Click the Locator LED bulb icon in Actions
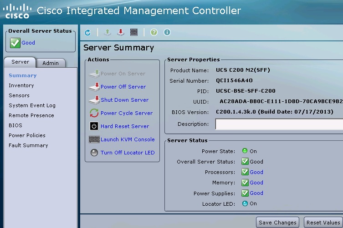 (94, 153)
